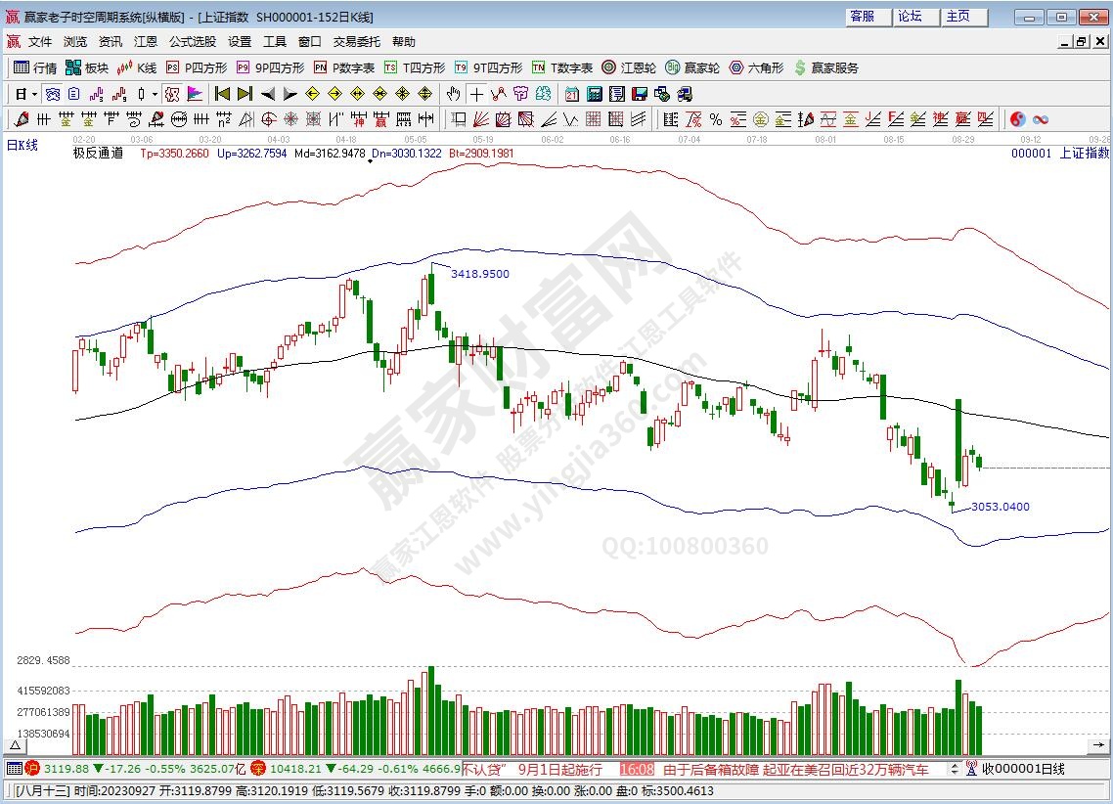Click the 论坛 button
This screenshot has height=804, width=1113.
click(x=910, y=17)
